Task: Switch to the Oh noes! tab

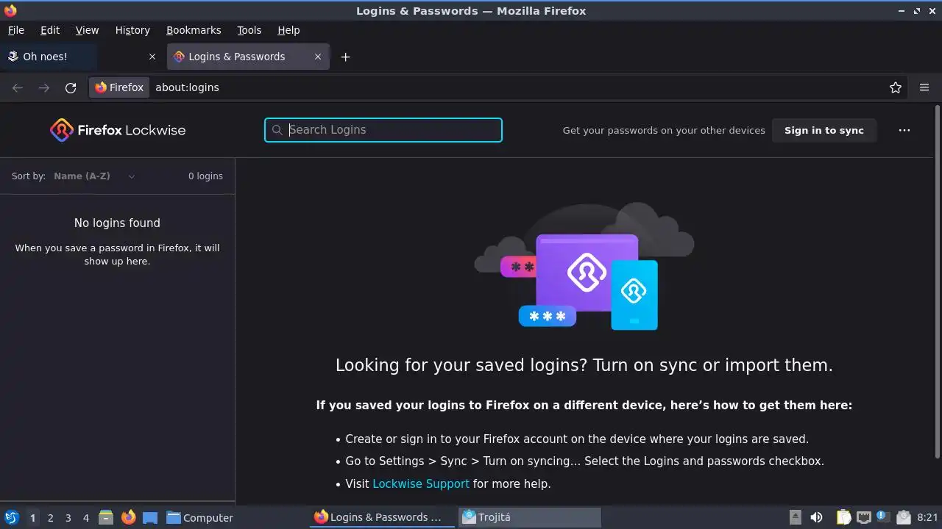Action: pyautogui.click(x=82, y=57)
